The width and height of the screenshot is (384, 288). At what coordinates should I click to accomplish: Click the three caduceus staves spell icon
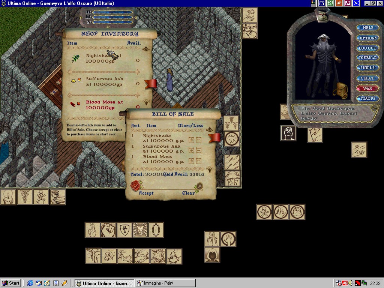click(231, 123)
